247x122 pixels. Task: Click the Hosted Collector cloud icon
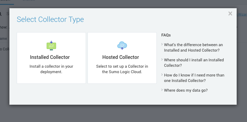(122, 46)
